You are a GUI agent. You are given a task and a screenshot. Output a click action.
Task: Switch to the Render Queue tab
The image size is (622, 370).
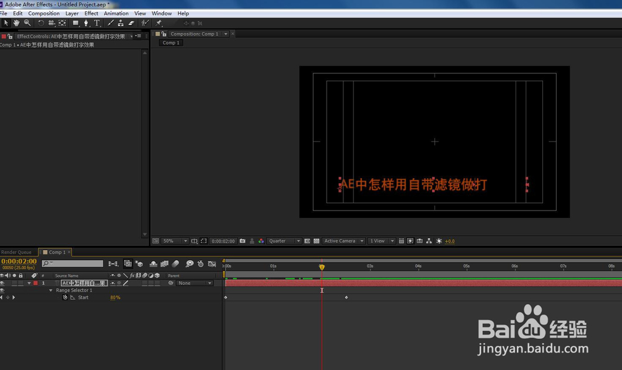pos(17,252)
